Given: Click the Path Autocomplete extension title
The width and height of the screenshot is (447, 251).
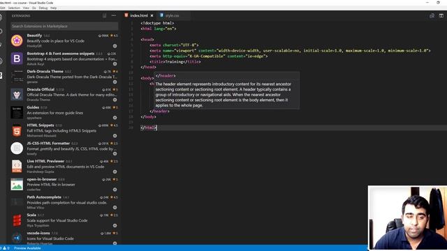Looking at the screenshot, I should [x=44, y=197].
